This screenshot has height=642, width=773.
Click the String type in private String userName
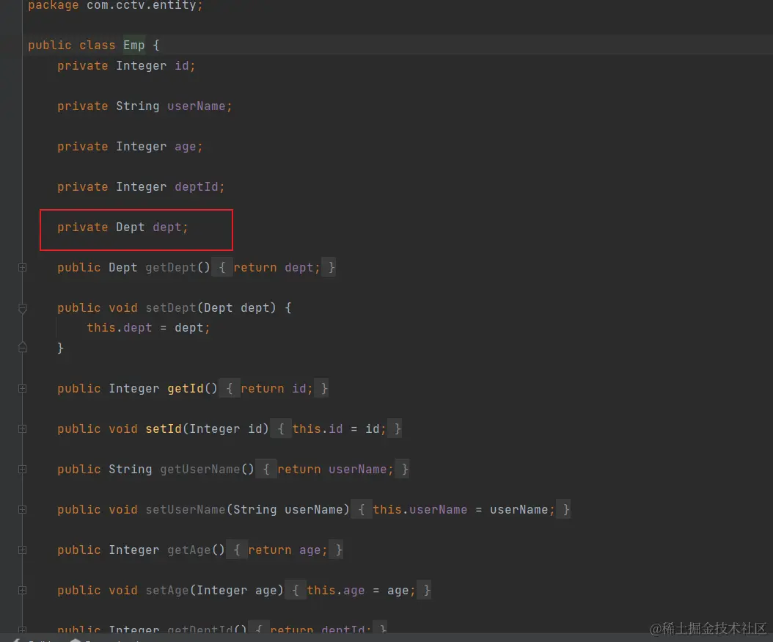pos(138,106)
